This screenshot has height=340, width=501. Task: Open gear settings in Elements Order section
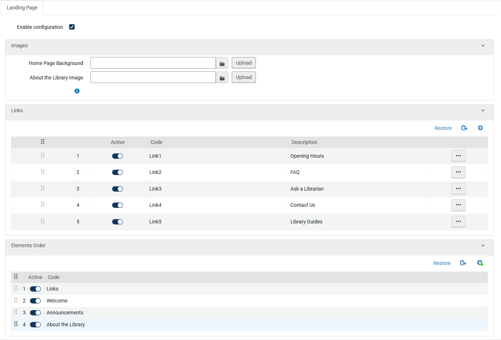480,263
